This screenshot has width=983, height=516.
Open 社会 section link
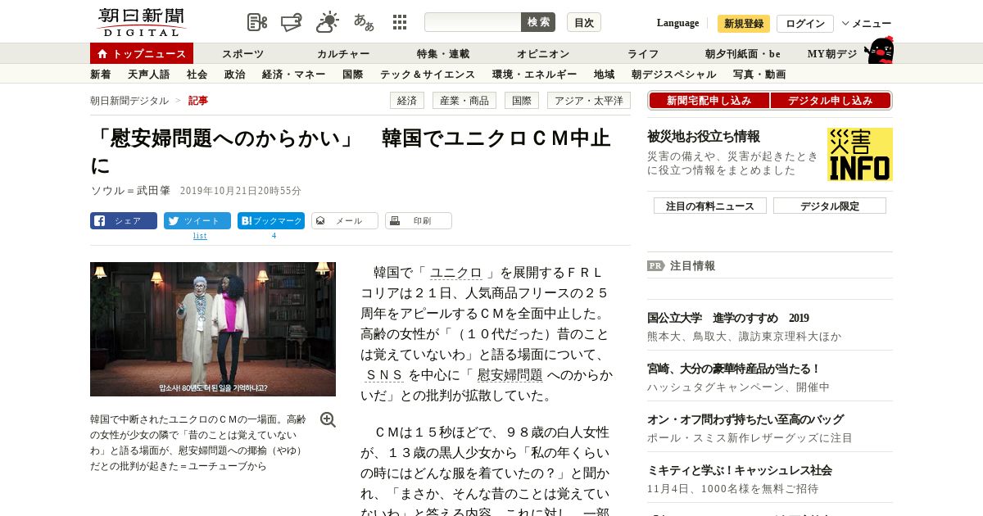[x=197, y=75]
